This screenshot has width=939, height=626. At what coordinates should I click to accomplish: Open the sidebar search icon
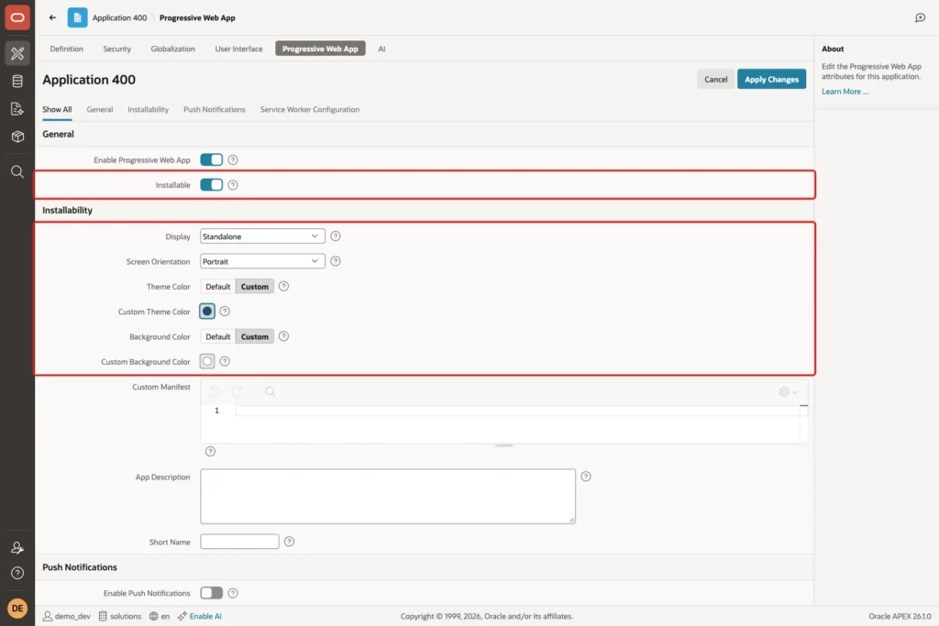(x=17, y=171)
